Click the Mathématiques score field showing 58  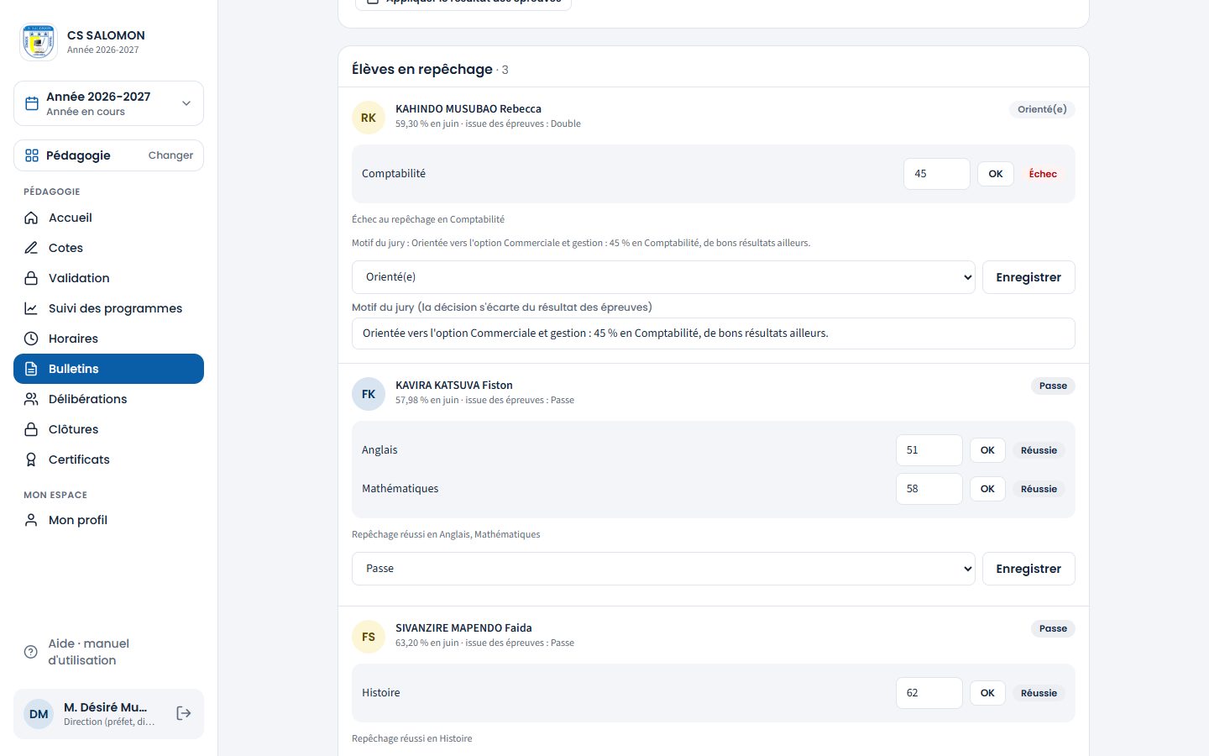click(929, 489)
